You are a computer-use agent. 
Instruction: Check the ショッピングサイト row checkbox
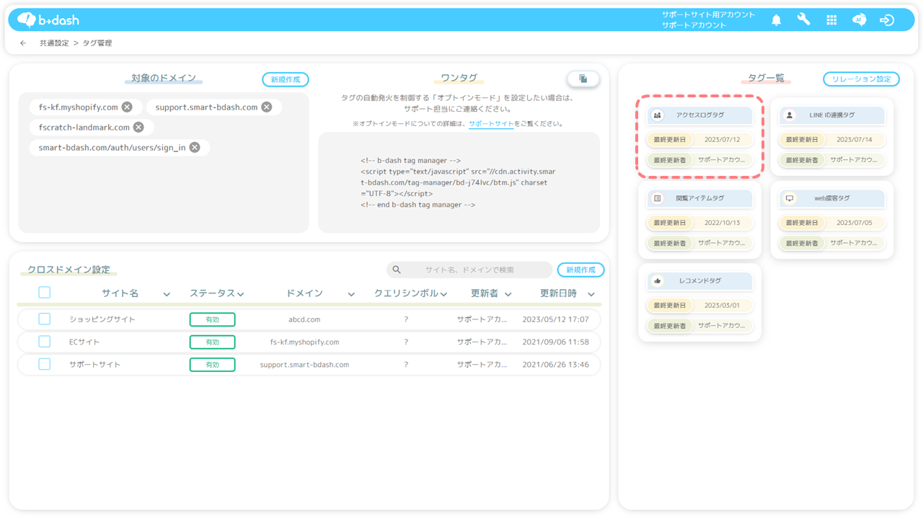pos(45,319)
